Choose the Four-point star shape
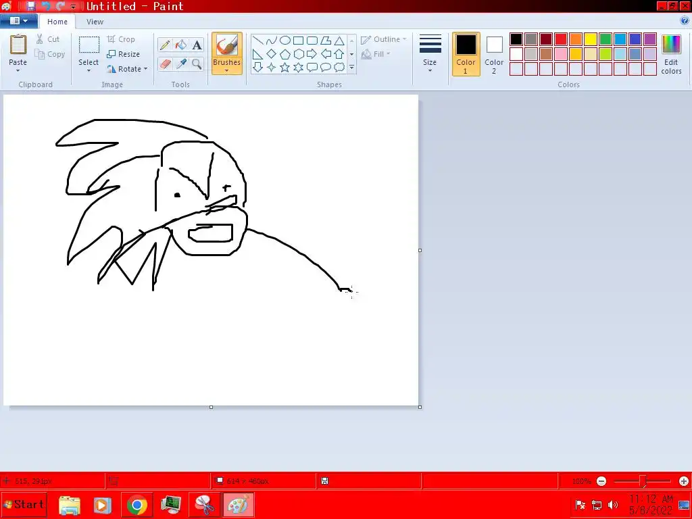Image resolution: width=692 pixels, height=519 pixels. tap(272, 67)
